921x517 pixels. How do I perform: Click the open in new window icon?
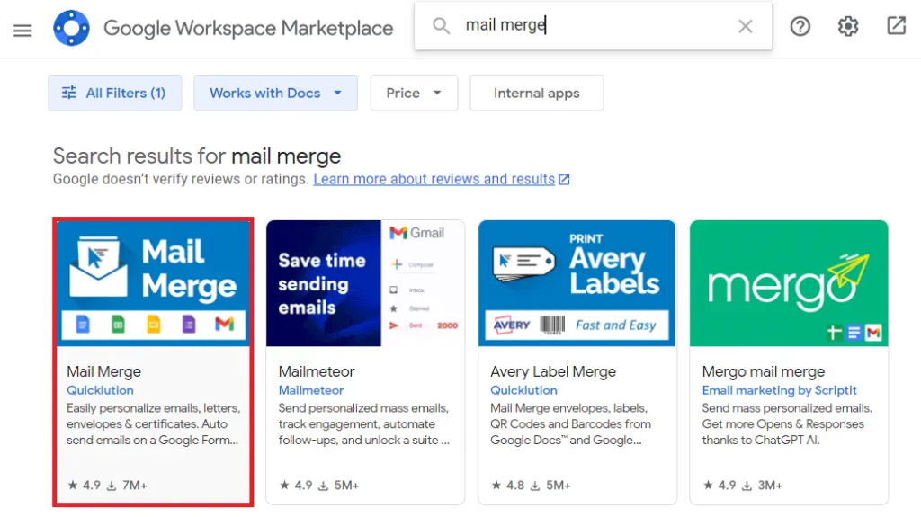(896, 26)
